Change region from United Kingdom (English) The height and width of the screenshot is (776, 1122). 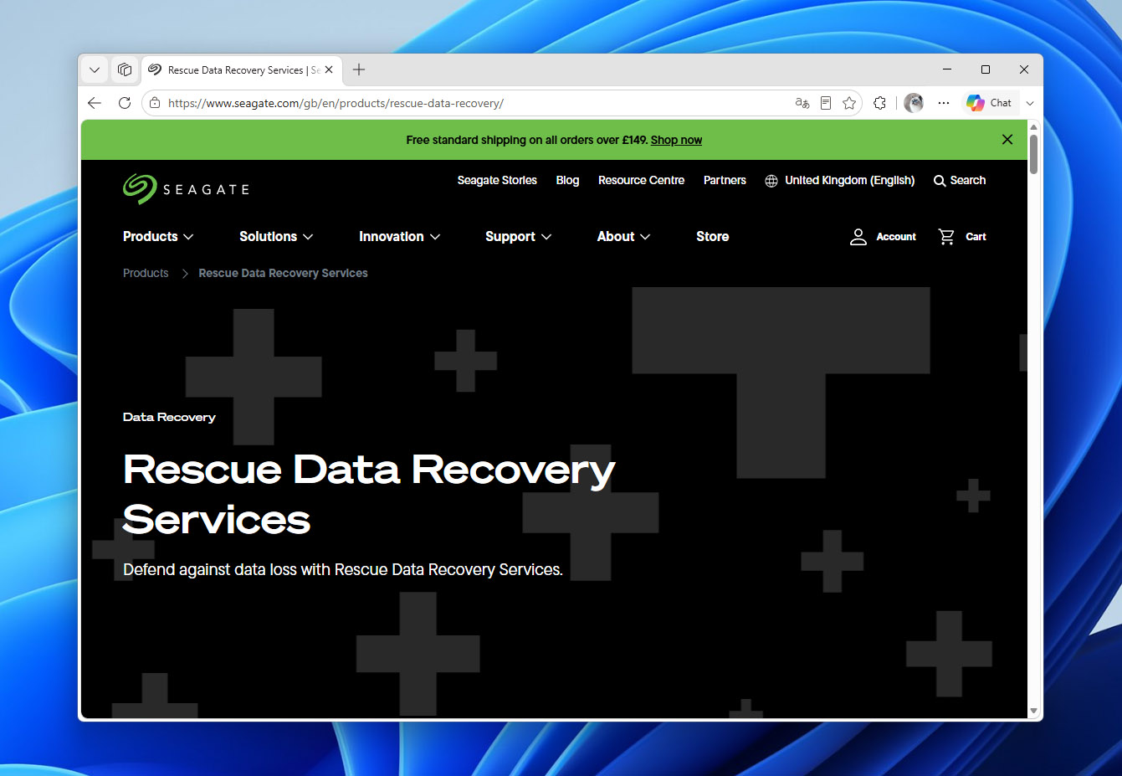tap(849, 180)
